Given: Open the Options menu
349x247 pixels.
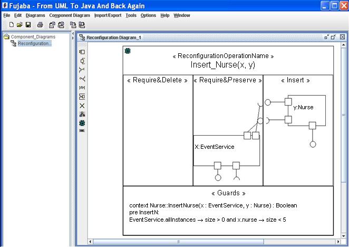Looking at the screenshot, I should 148,15.
